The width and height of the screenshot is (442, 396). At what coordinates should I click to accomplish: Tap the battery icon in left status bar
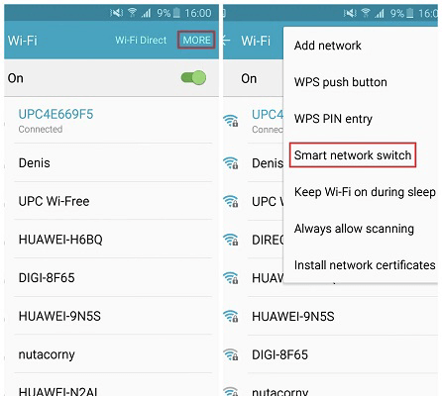[177, 13]
